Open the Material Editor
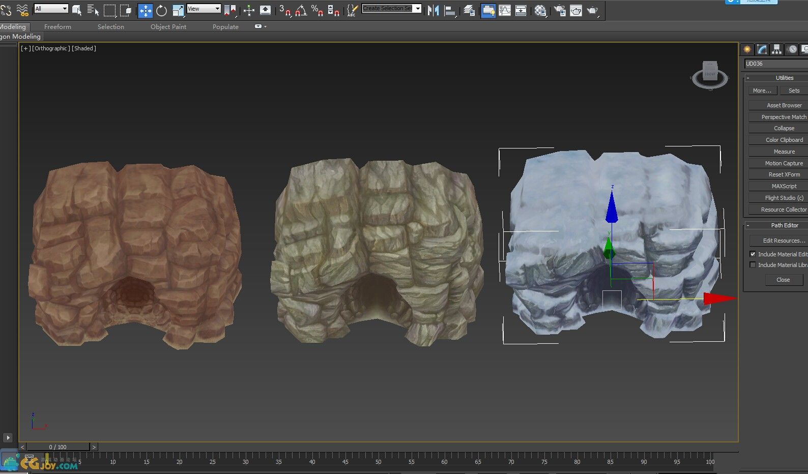The height and width of the screenshot is (474, 808). [x=540, y=10]
